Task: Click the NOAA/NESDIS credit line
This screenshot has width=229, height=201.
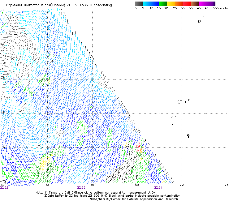Action: point(134,199)
